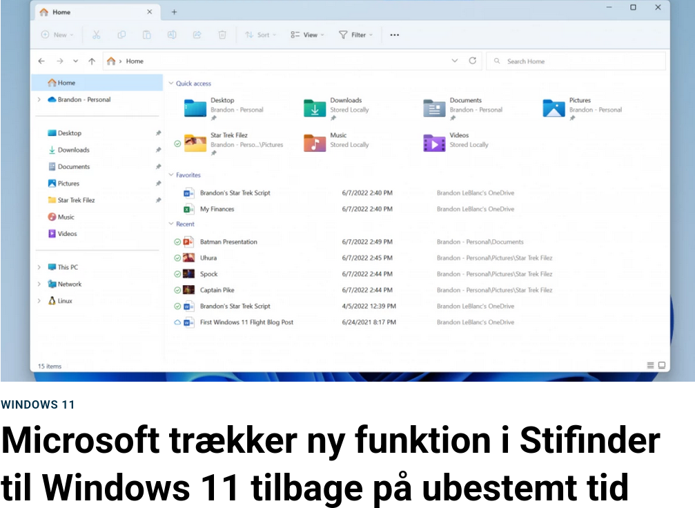
Task: Open the Desktop folder in Quick access
Action: [x=224, y=108]
